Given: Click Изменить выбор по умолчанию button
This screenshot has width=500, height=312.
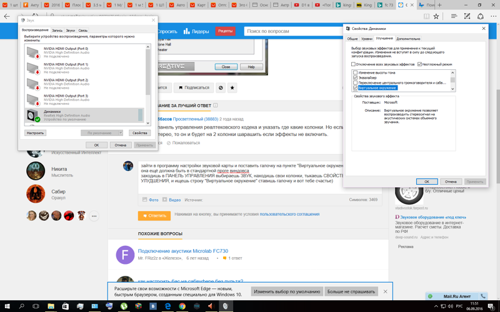Looking at the screenshot, I should [287, 291].
